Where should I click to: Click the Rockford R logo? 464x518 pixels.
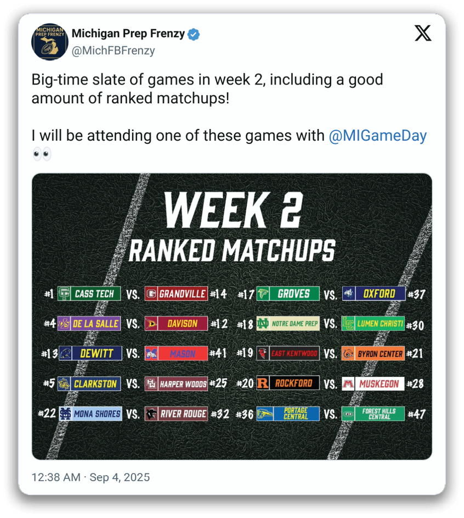(263, 383)
